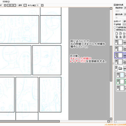Screen dimensions: 126x126
Task: Tick the link box on topmost layer
Action: click(x=116, y=43)
